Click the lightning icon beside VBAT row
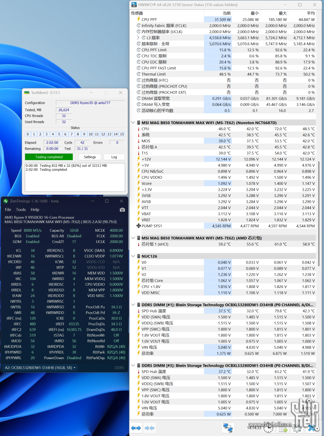The width and height of the screenshot is (324, 436). (139, 214)
